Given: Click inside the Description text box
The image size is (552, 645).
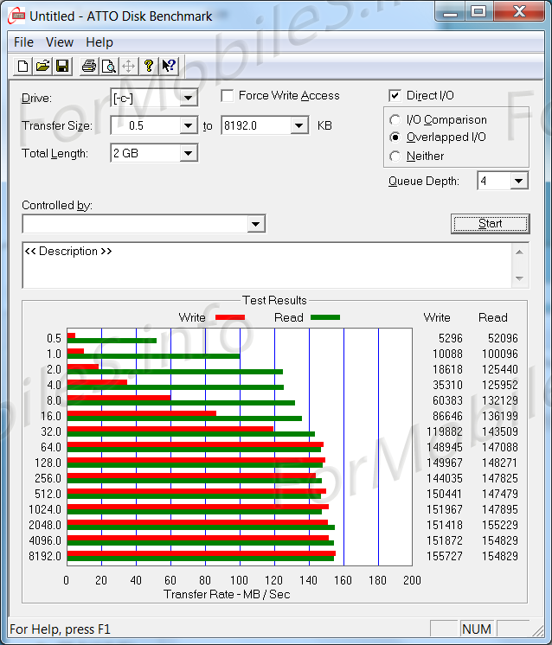Looking at the screenshot, I should (x=260, y=268).
